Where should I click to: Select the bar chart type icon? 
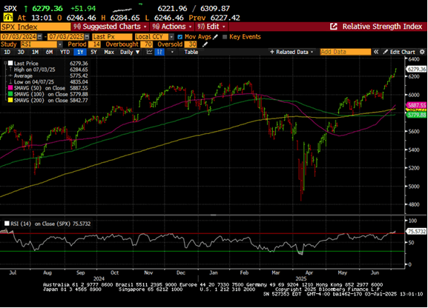(x=159, y=52)
